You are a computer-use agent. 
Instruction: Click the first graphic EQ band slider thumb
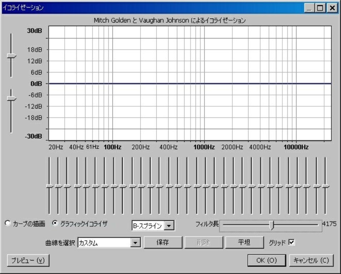50,186
